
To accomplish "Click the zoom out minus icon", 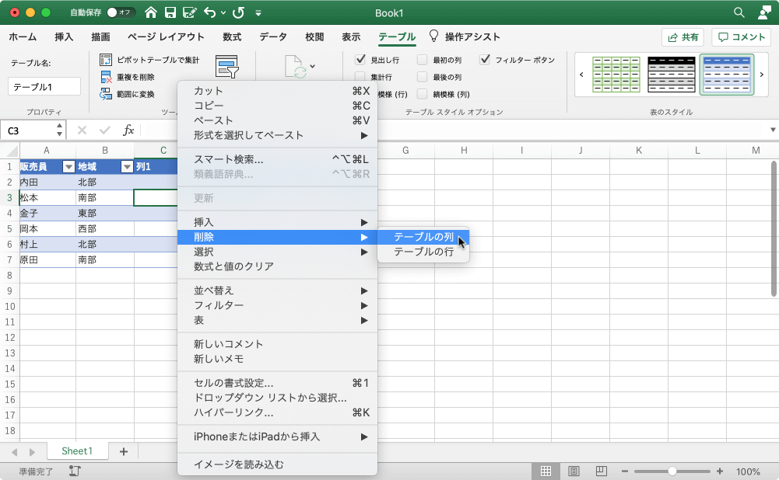I will (625, 471).
